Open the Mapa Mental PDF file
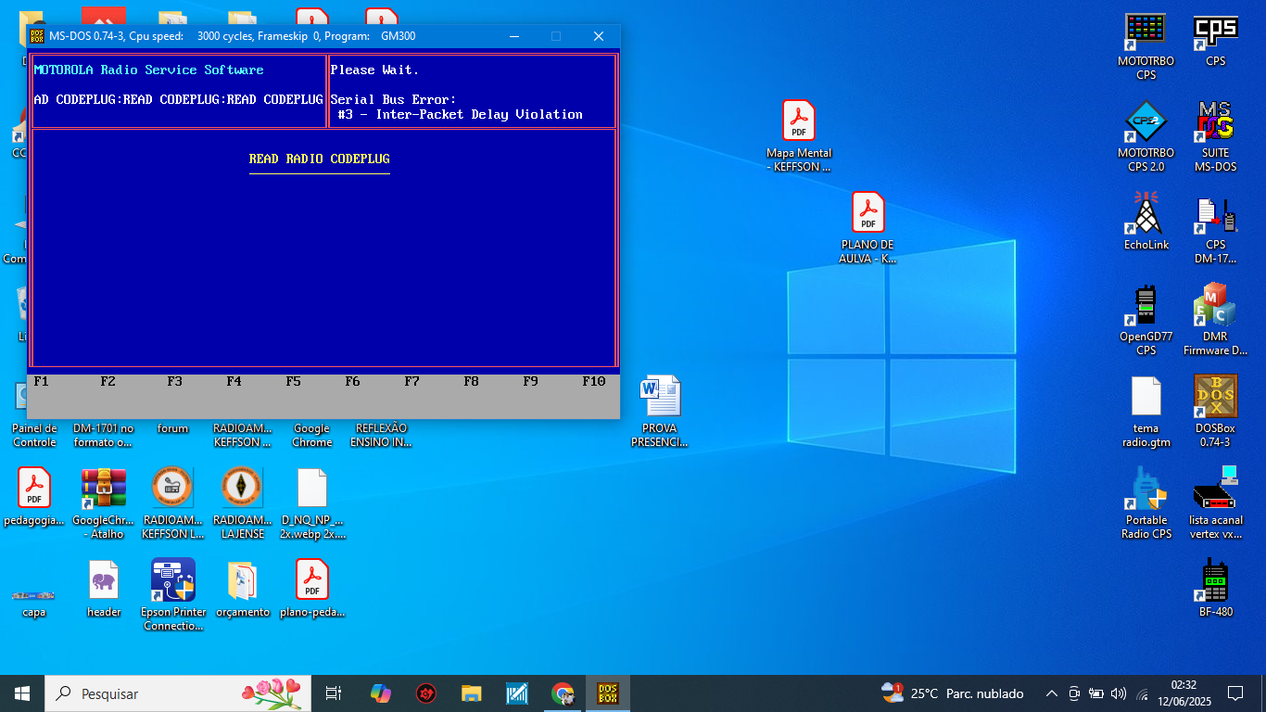The height and width of the screenshot is (712, 1266). [x=798, y=121]
